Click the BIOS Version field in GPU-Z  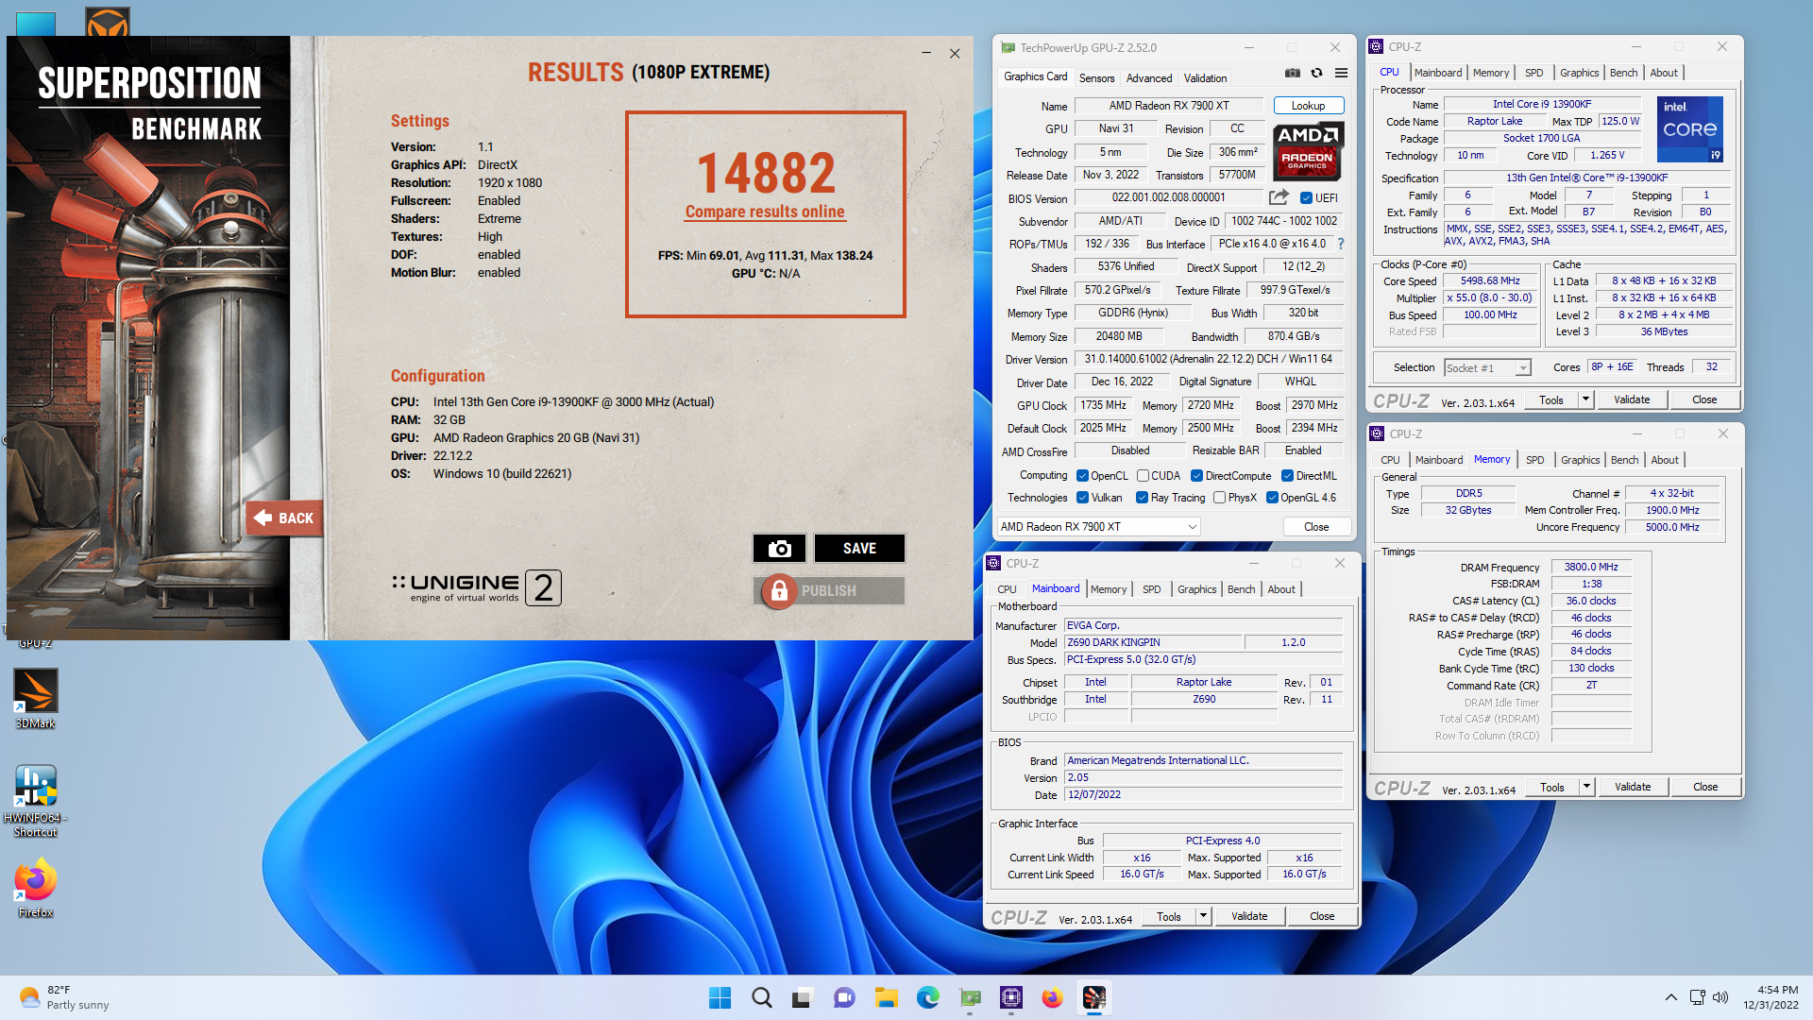point(1169,197)
